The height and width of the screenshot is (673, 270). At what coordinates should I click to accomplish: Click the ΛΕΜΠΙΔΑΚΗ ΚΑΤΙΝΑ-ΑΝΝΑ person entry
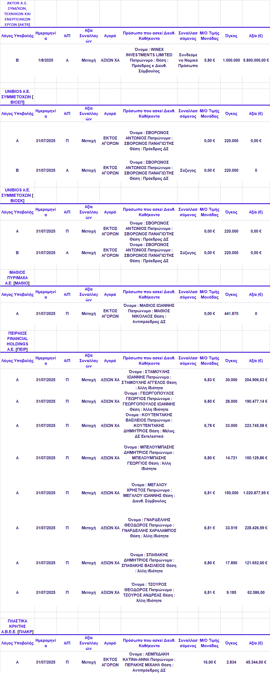click(x=149, y=662)
